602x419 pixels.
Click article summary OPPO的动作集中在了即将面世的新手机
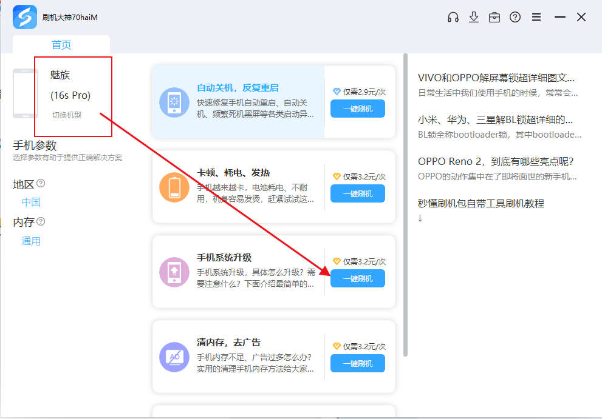point(497,176)
